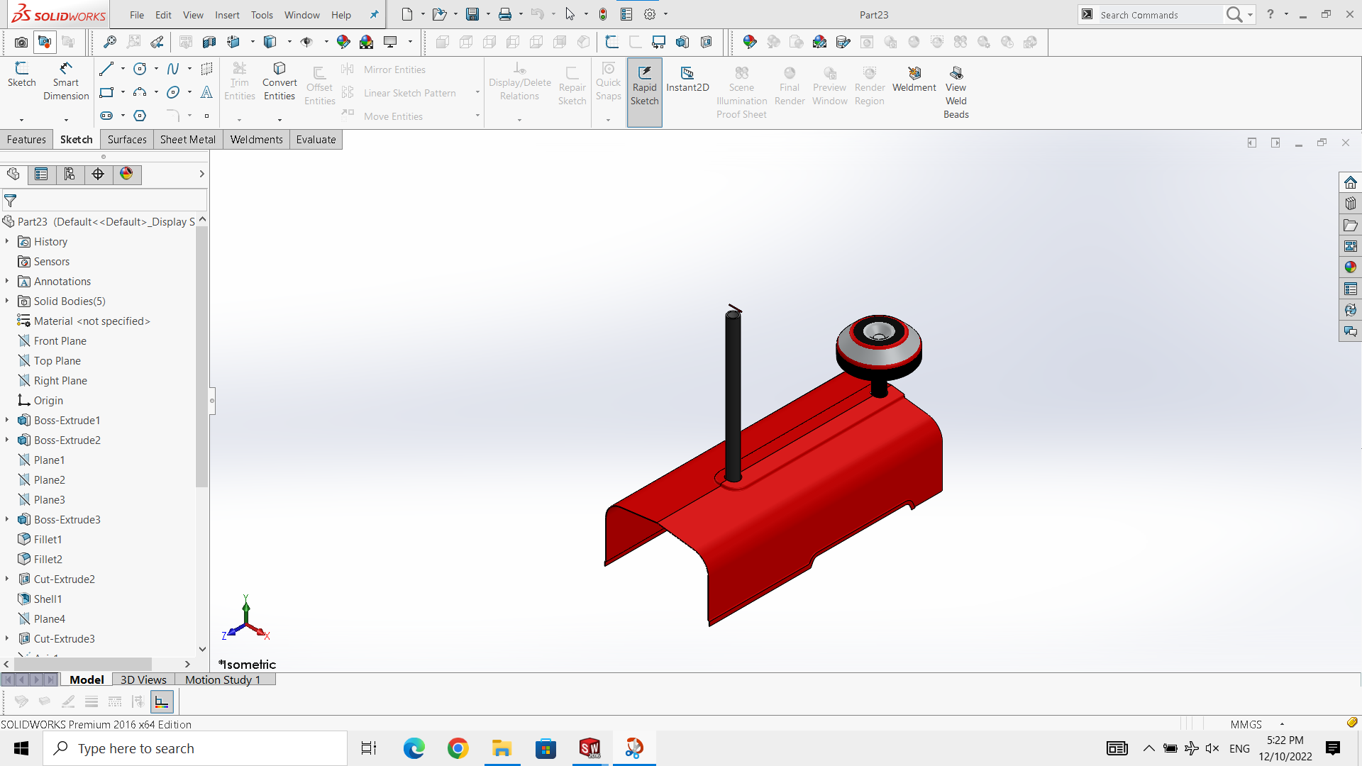Image resolution: width=1362 pixels, height=766 pixels.
Task: Expand the Boss-Extrude3 feature
Action: pyautogui.click(x=7, y=520)
